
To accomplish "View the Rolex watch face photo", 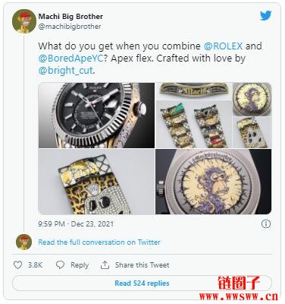I will click(96, 116).
